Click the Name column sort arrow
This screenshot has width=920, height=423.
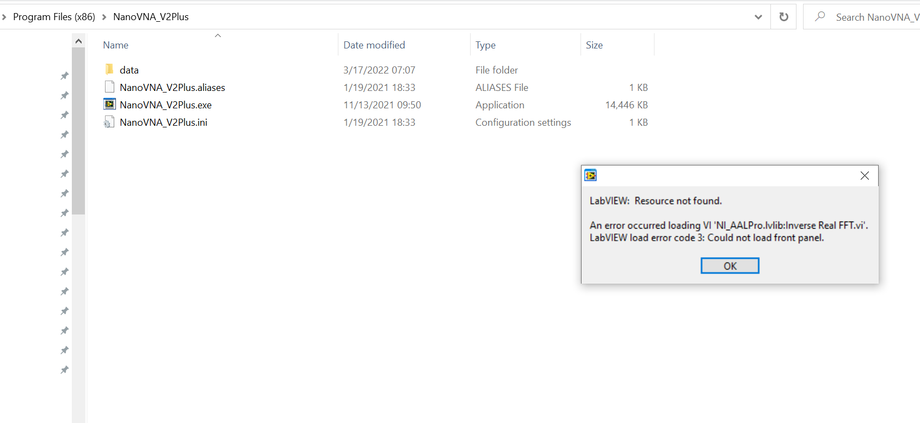pos(218,35)
